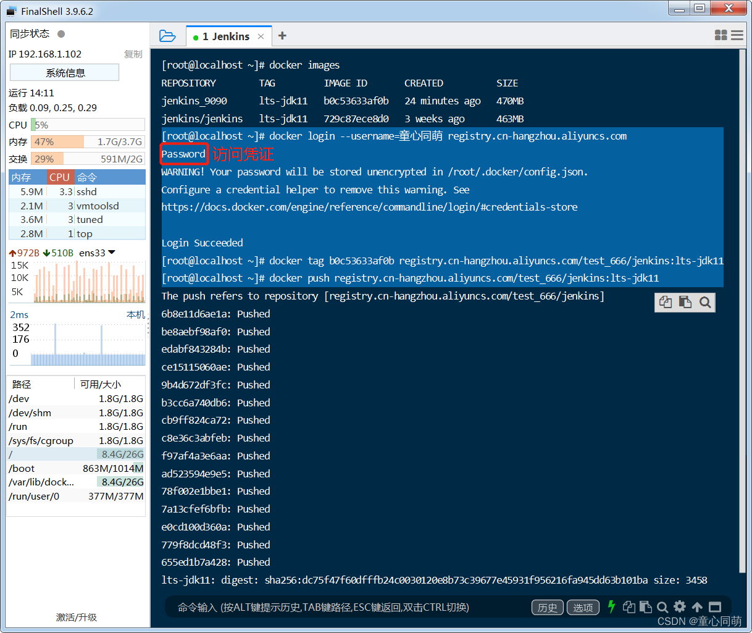Viewport: 752px width, 633px height.
Task: Click the 内存 47% usage bar
Action: [88, 141]
